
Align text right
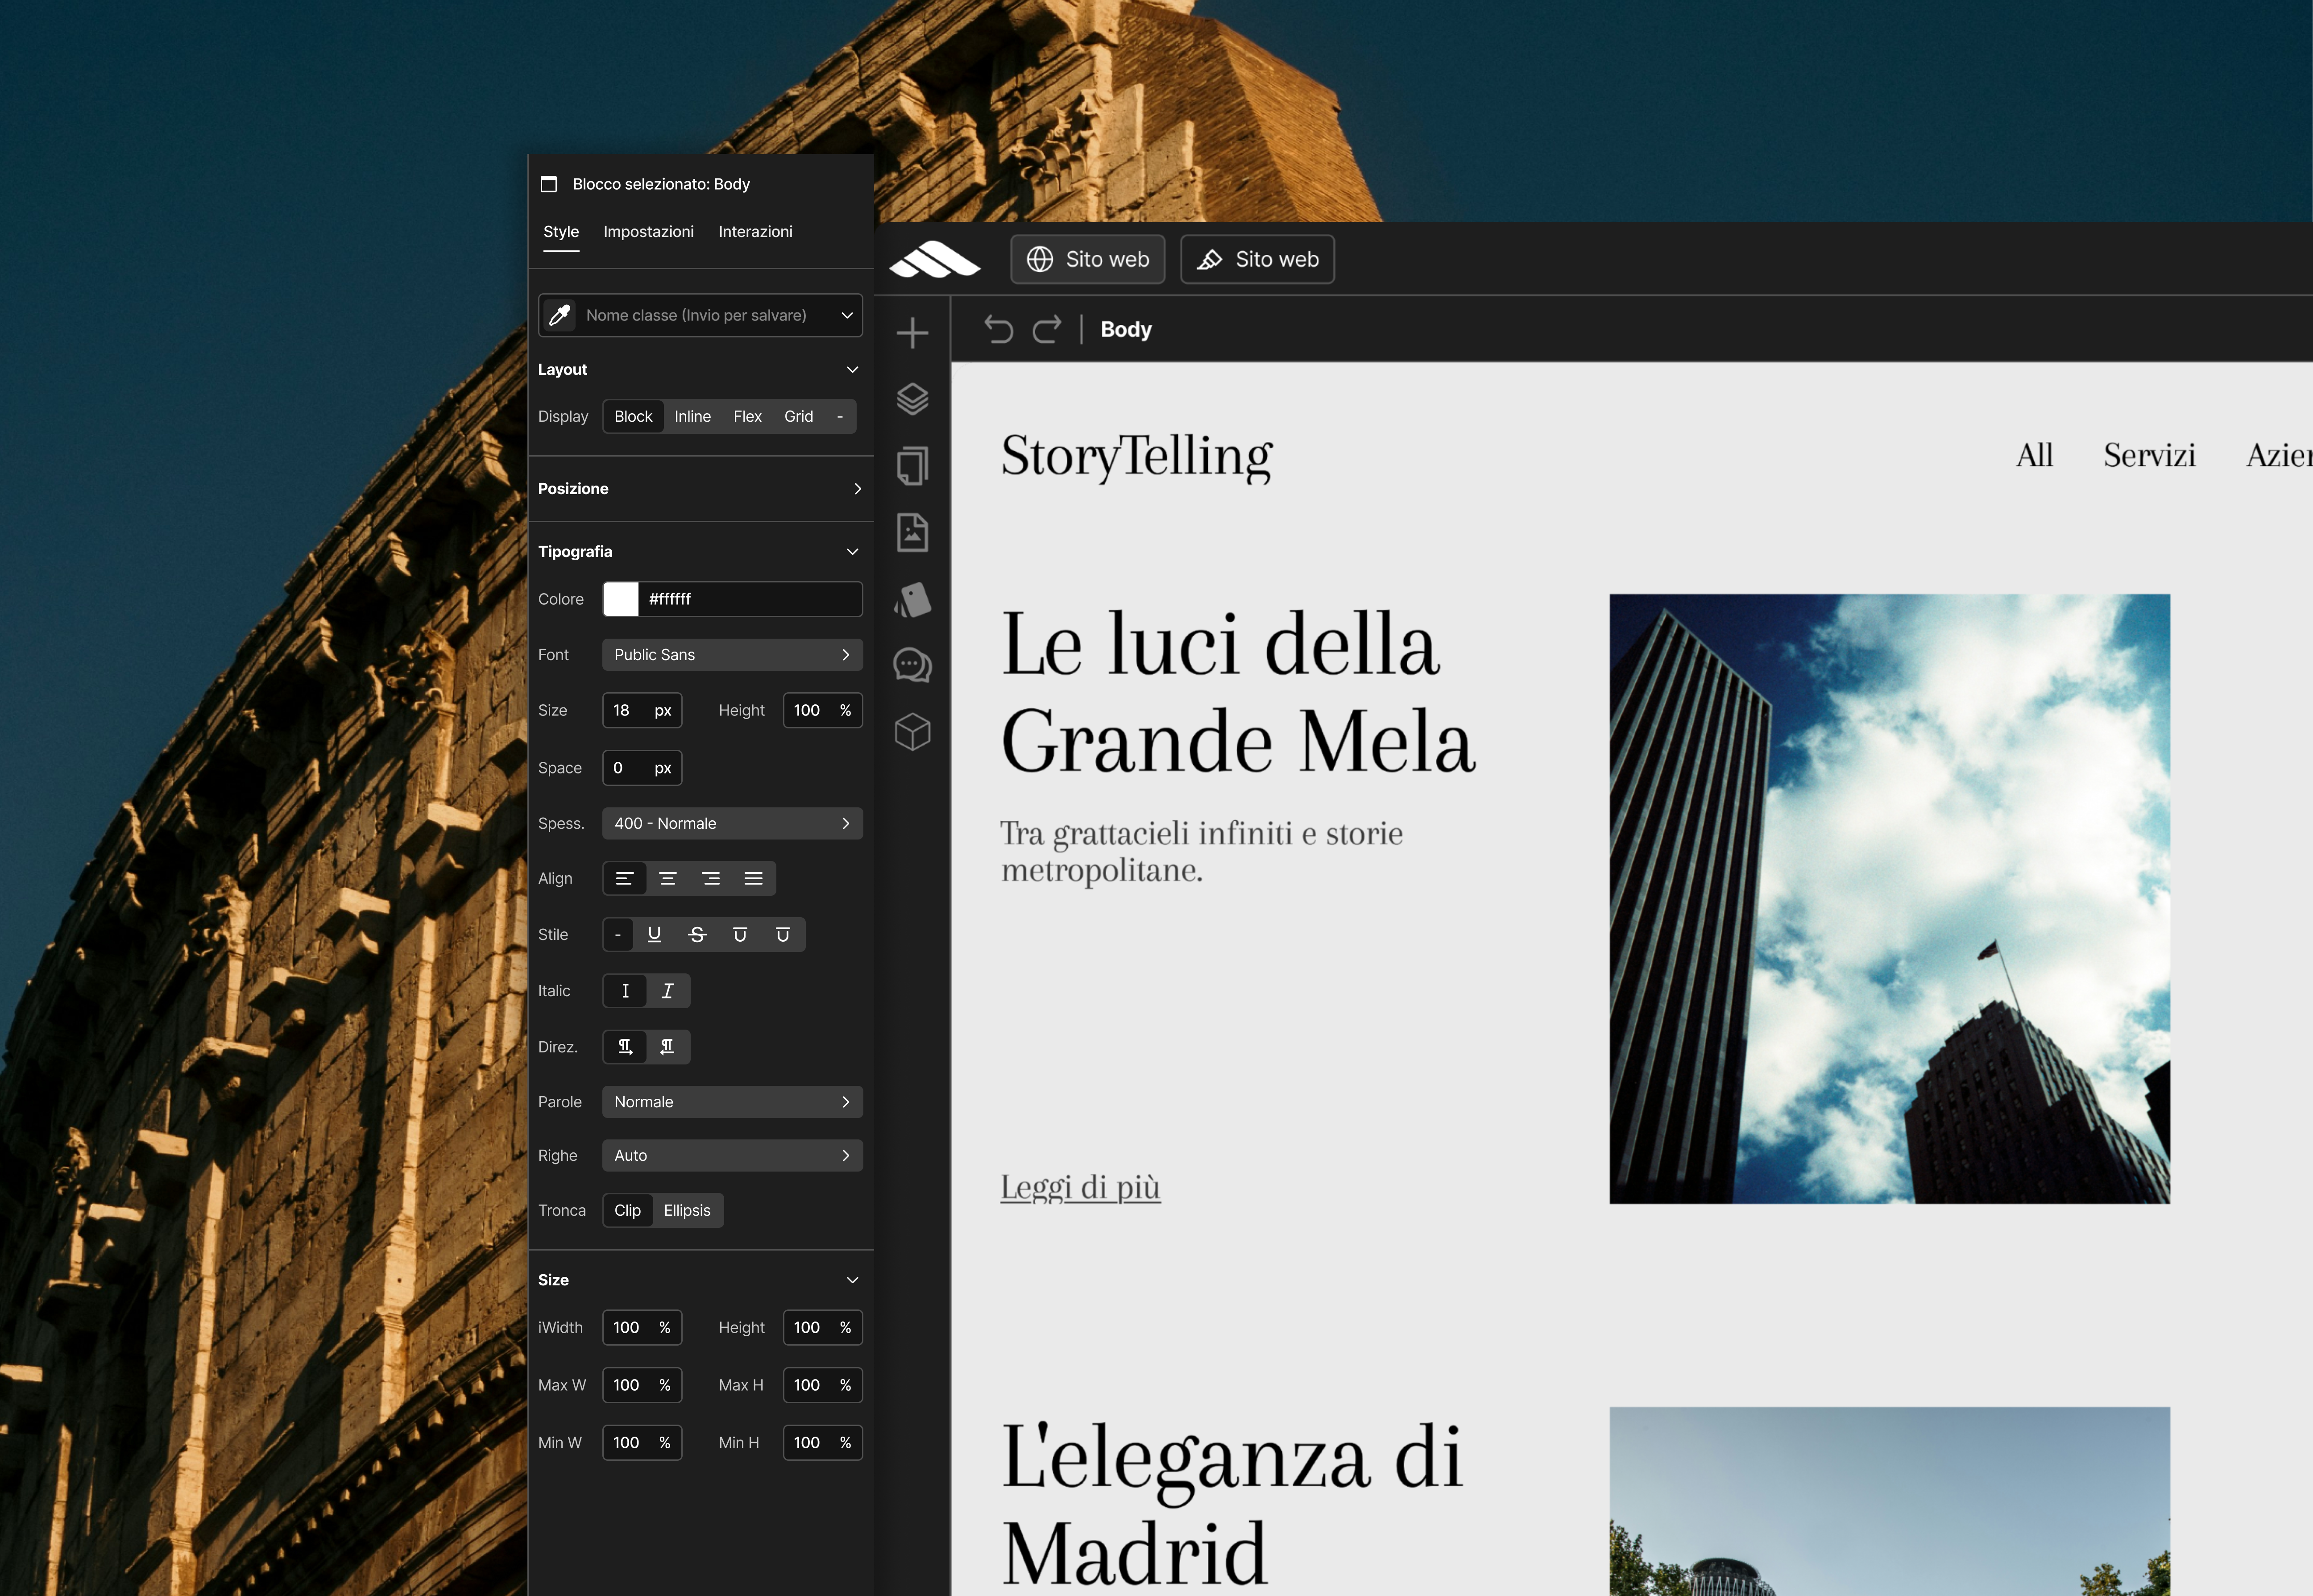(x=711, y=878)
